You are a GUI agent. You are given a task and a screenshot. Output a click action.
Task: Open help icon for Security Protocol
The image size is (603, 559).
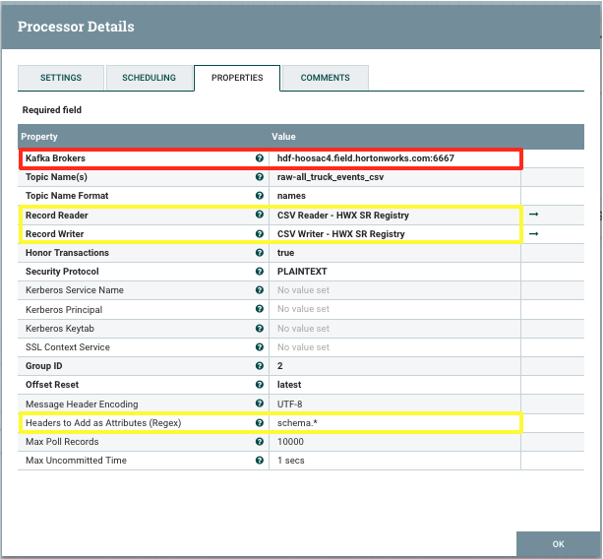point(260,272)
